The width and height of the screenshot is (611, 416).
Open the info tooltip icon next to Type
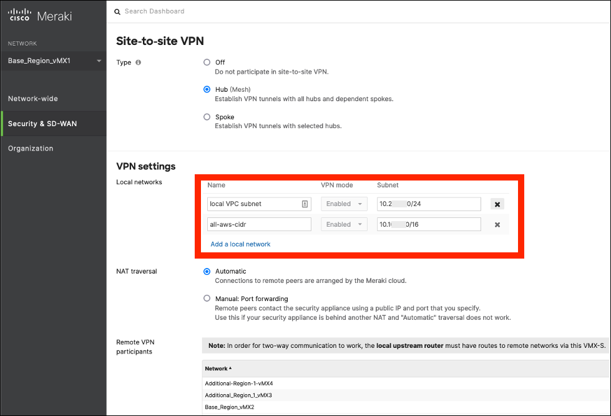(139, 62)
